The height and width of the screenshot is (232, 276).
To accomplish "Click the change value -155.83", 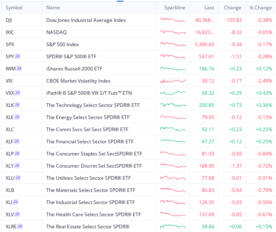I will coord(233,20).
